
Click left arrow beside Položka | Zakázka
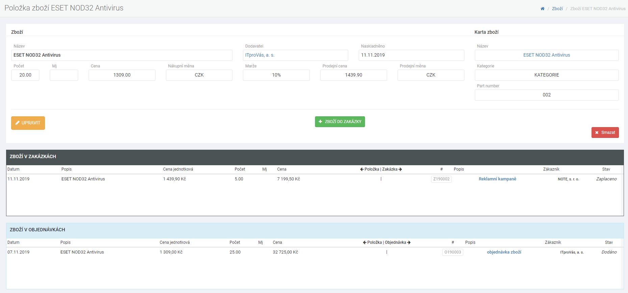point(362,169)
